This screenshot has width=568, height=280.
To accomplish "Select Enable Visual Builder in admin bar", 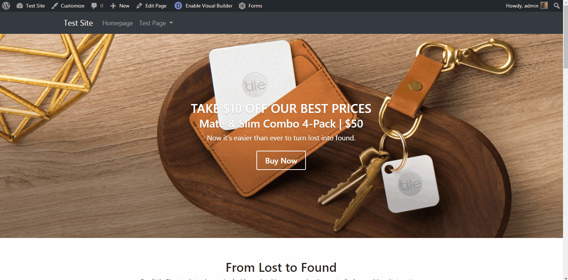I will pos(209,6).
